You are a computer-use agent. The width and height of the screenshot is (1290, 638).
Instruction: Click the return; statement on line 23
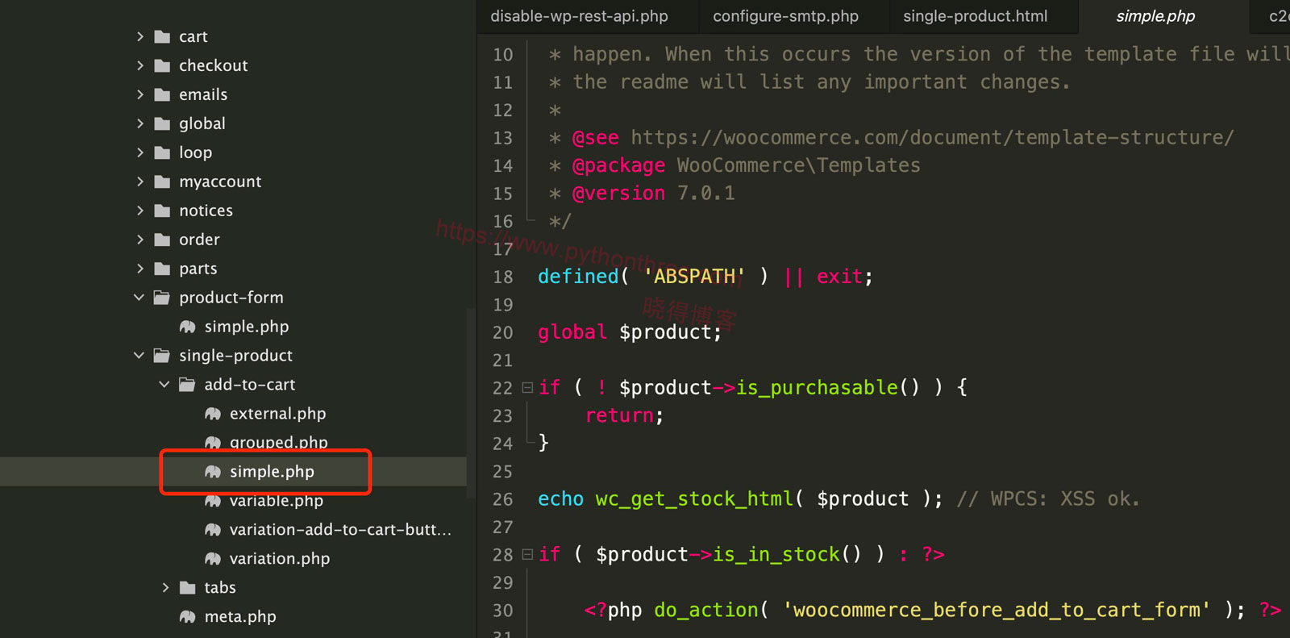(625, 415)
